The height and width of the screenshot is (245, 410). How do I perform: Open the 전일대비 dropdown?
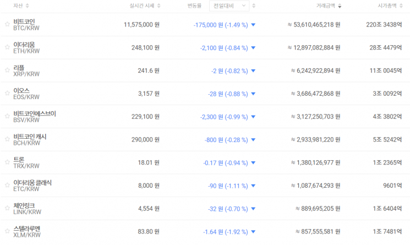[229, 6]
